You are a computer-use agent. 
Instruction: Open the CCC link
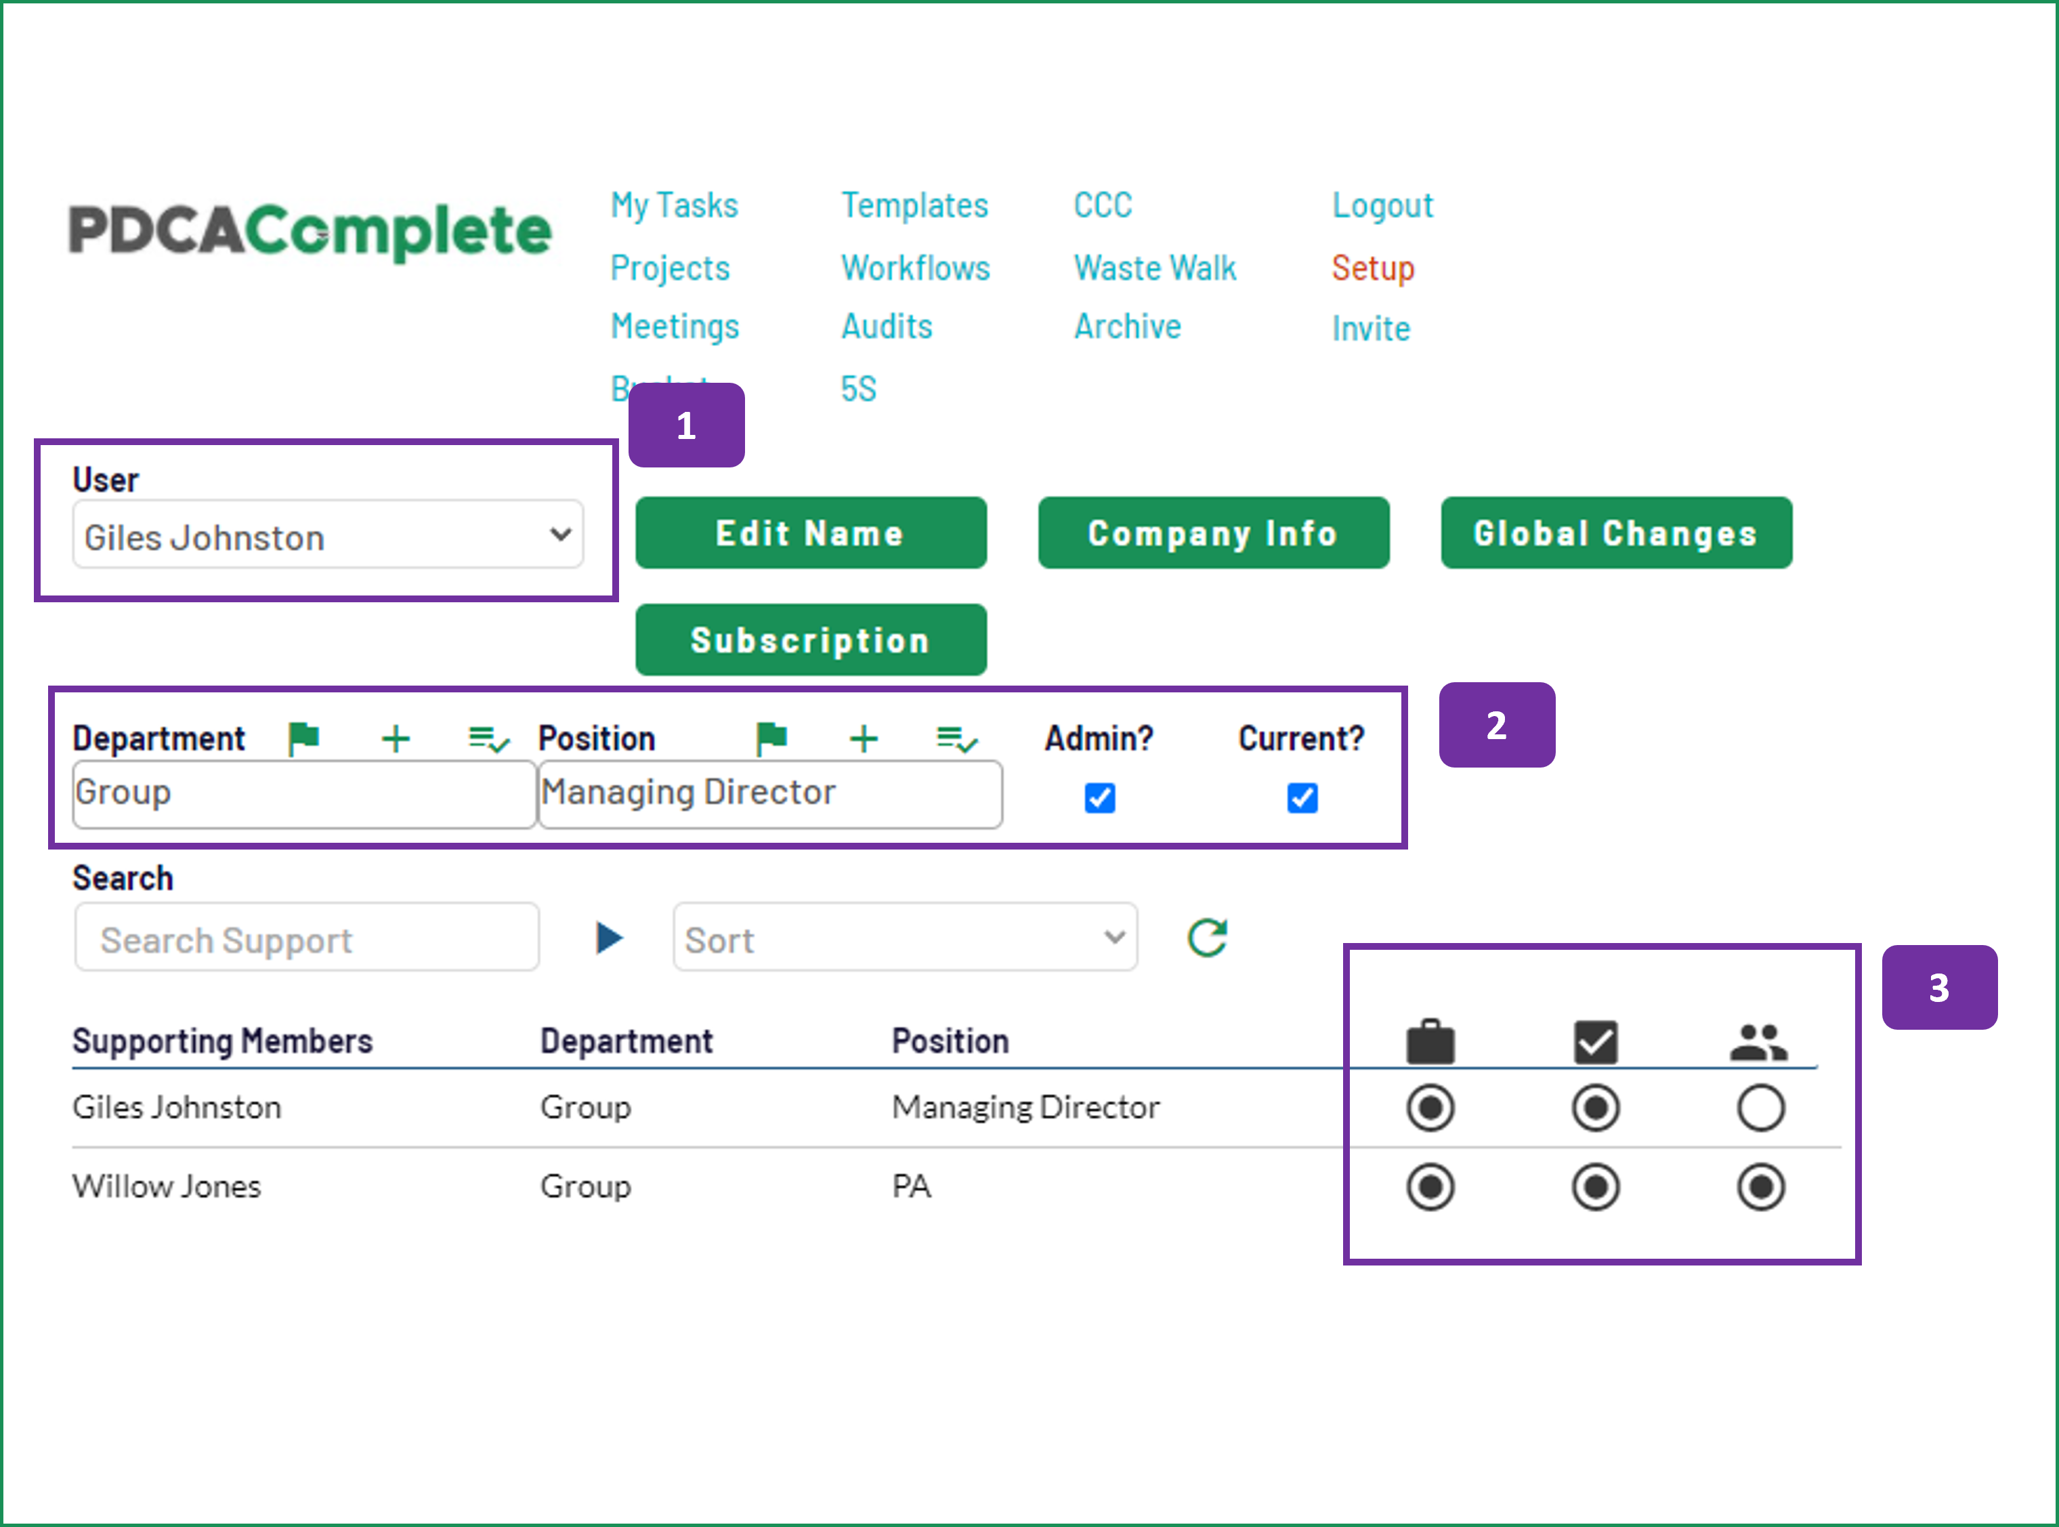click(1103, 205)
